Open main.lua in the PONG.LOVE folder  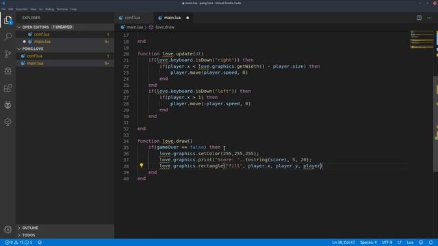pos(65,64)
